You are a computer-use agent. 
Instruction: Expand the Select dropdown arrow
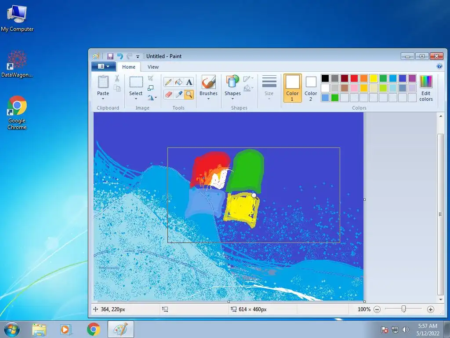coord(136,99)
